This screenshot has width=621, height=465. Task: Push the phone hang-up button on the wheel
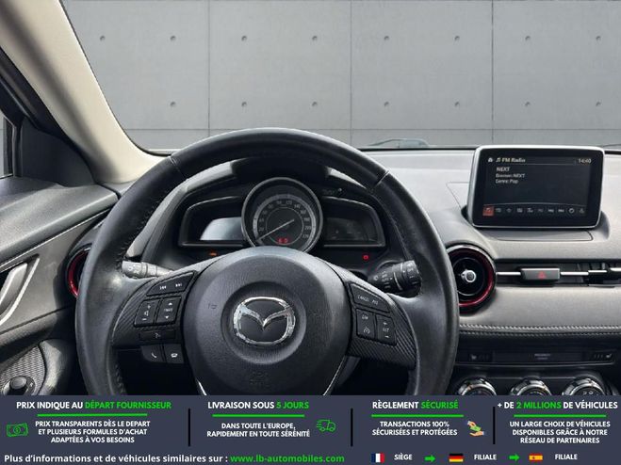pyautogui.click(x=173, y=353)
